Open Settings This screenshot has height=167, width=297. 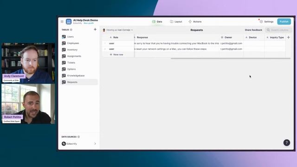pyautogui.click(x=266, y=22)
